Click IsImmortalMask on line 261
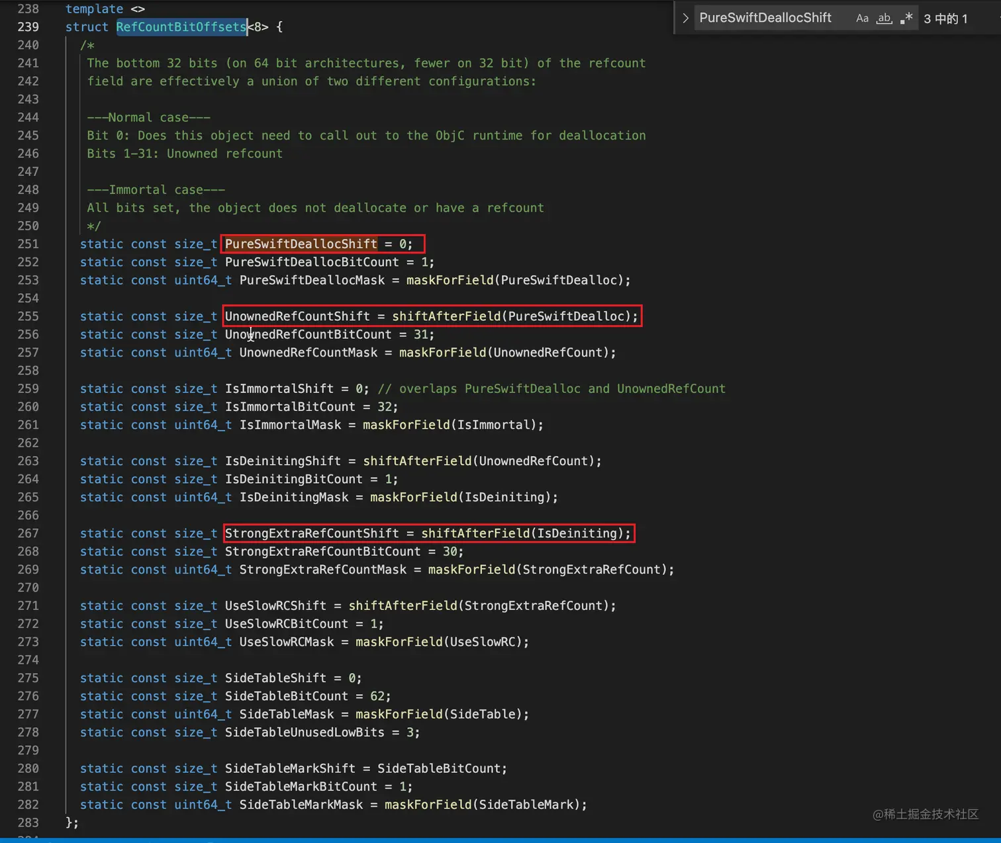1001x843 pixels. point(290,425)
